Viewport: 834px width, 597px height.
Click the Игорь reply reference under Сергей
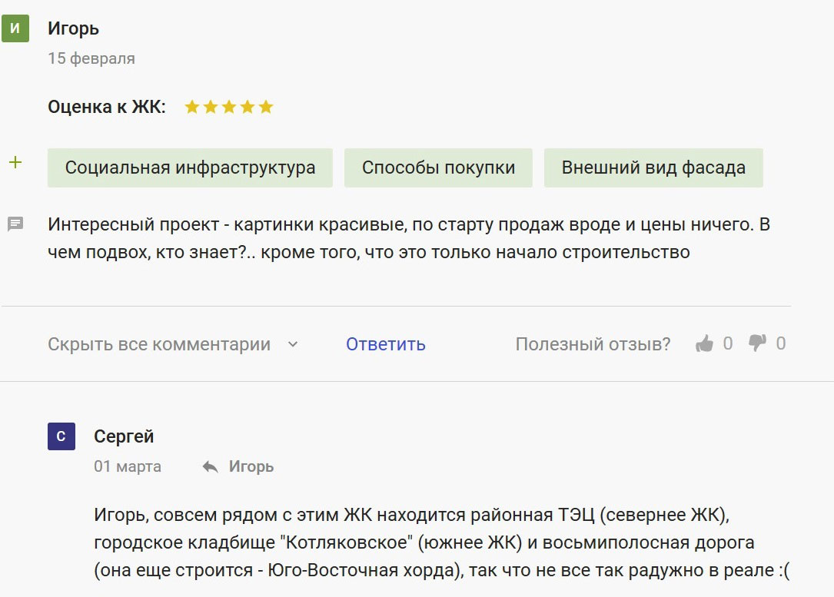coord(251,466)
